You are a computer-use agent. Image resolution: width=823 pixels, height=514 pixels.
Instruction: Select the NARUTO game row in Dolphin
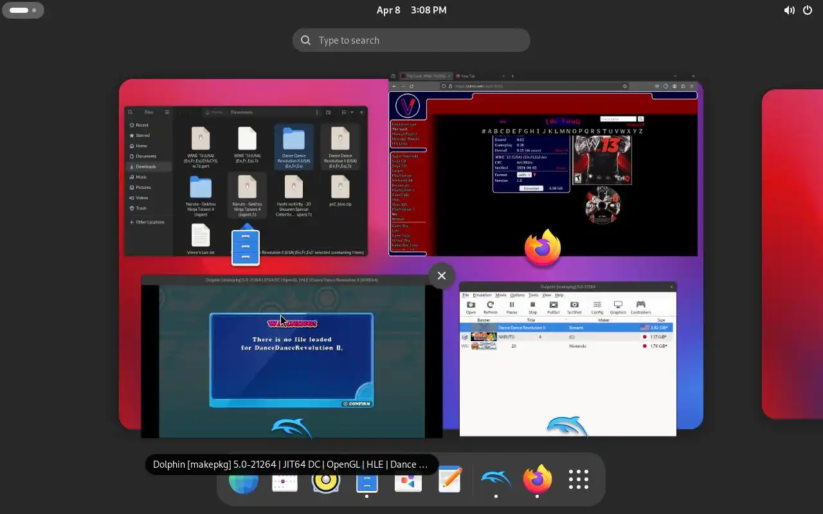tap(567, 337)
